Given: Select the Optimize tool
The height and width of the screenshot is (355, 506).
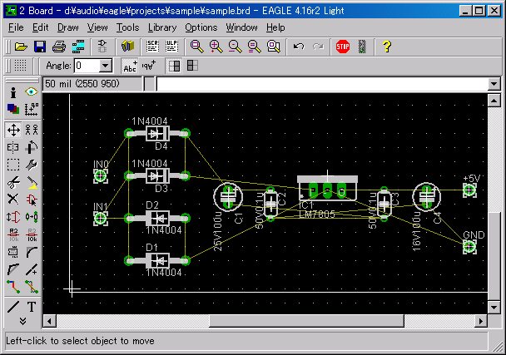Looking at the screenshot, I should (32, 269).
